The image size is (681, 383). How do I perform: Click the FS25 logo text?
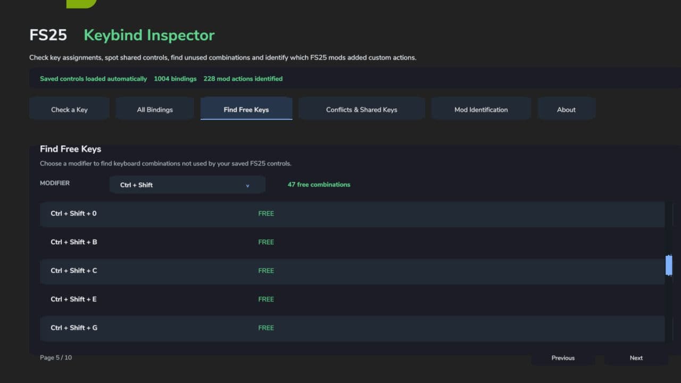[48, 36]
